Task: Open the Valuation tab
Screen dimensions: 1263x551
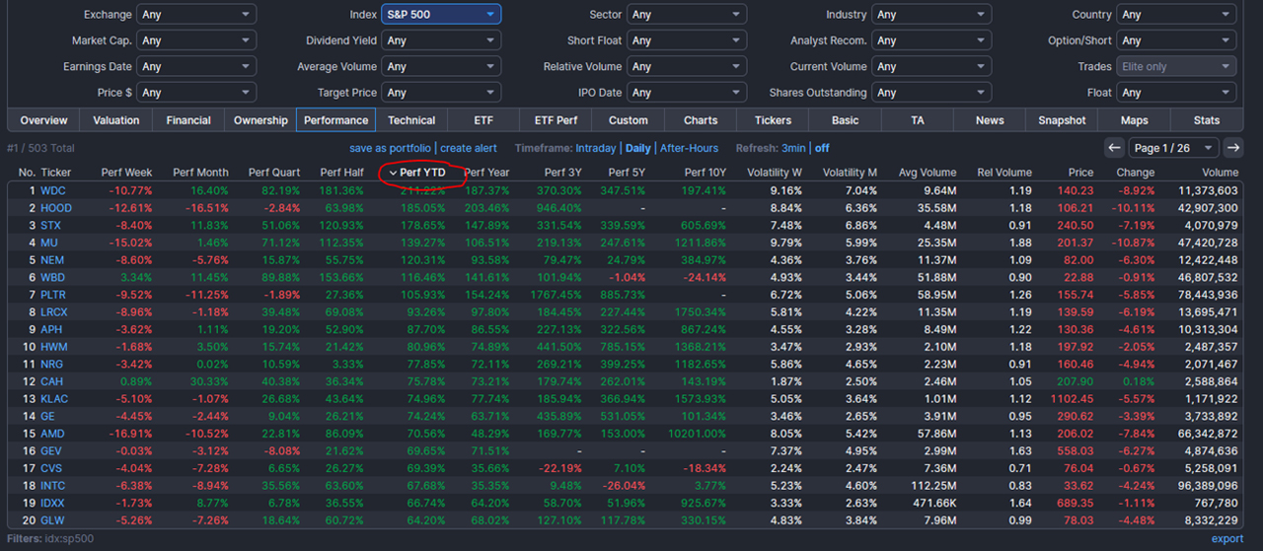Action: [116, 120]
